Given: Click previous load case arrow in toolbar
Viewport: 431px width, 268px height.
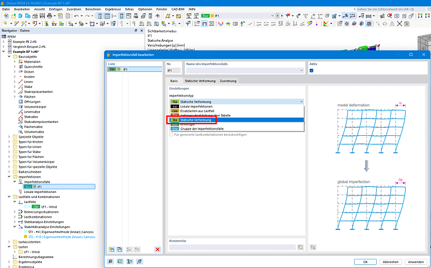Looking at the screenshot, I should coord(278,16).
